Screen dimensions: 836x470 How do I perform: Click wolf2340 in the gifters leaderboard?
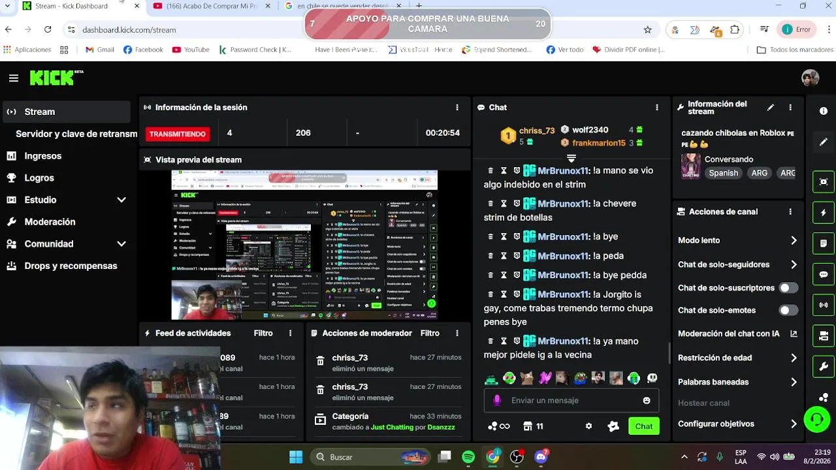[x=590, y=130]
